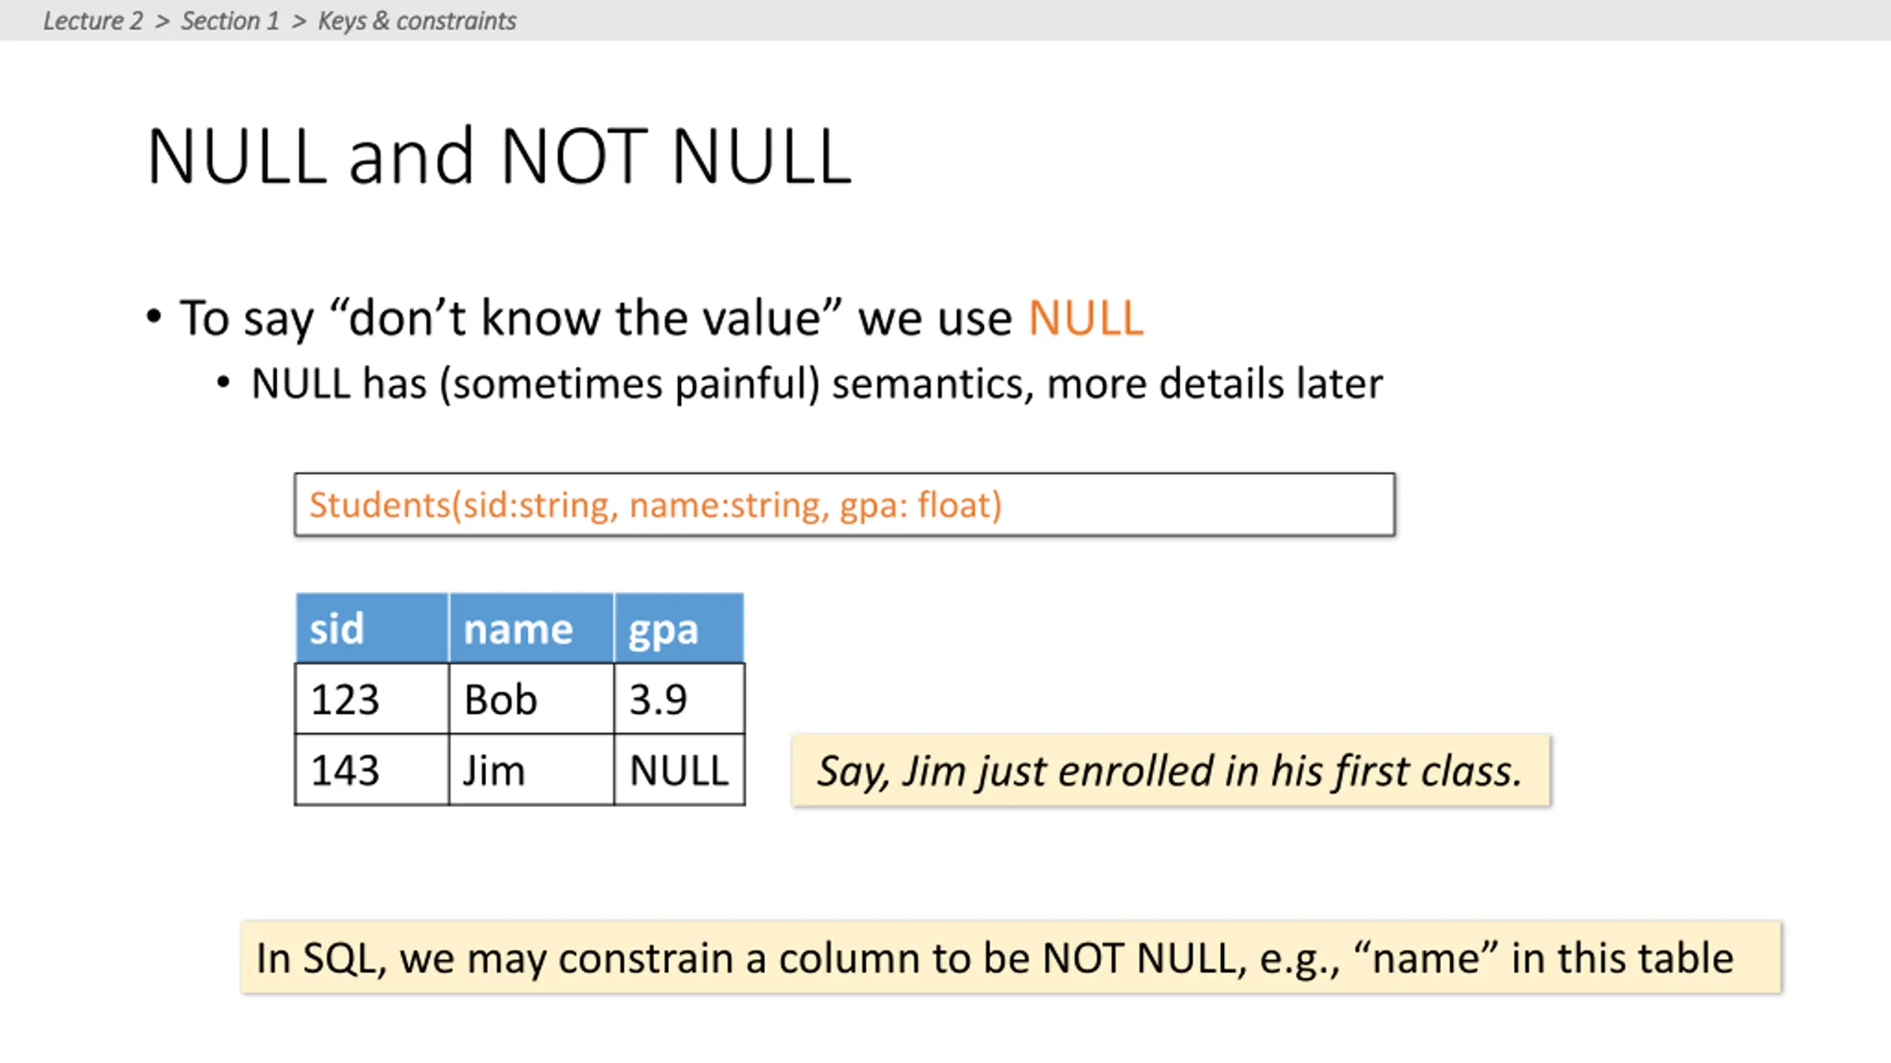Click the 'Bob' table cell
The height and width of the screenshot is (1063, 1891).
pyautogui.click(x=531, y=698)
